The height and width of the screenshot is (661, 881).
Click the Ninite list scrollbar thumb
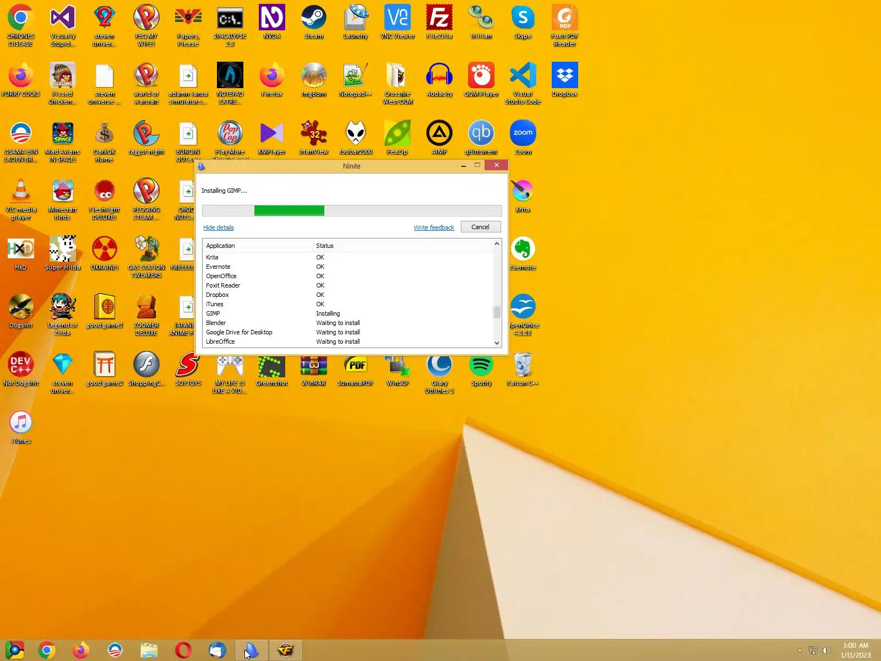point(497,312)
